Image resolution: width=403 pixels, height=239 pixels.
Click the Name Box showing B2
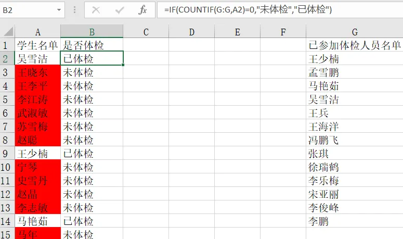click(x=26, y=10)
